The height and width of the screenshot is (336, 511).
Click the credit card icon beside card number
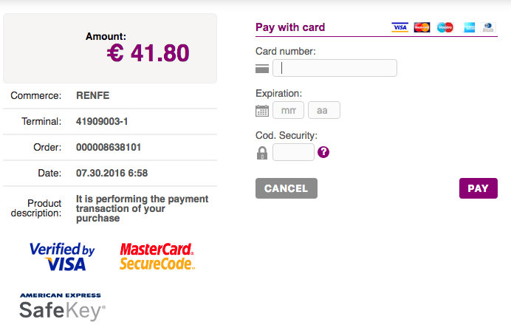pos(262,69)
